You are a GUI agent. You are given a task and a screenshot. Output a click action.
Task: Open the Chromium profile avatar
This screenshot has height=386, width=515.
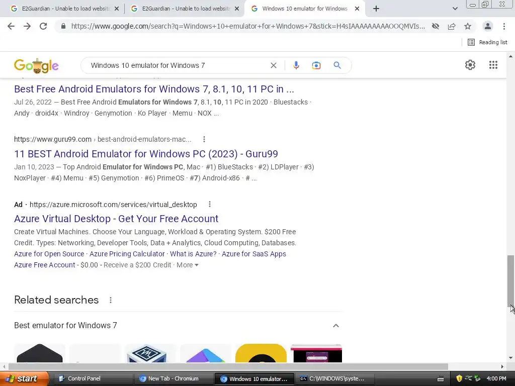coord(488,26)
